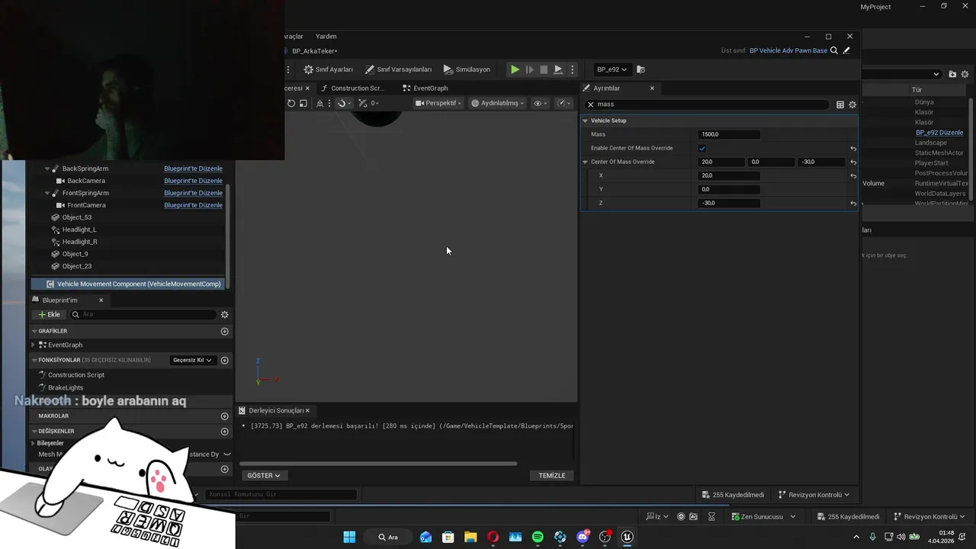The width and height of the screenshot is (976, 549).
Task: Toggle the surface snapping icon in viewport
Action: coord(319,103)
